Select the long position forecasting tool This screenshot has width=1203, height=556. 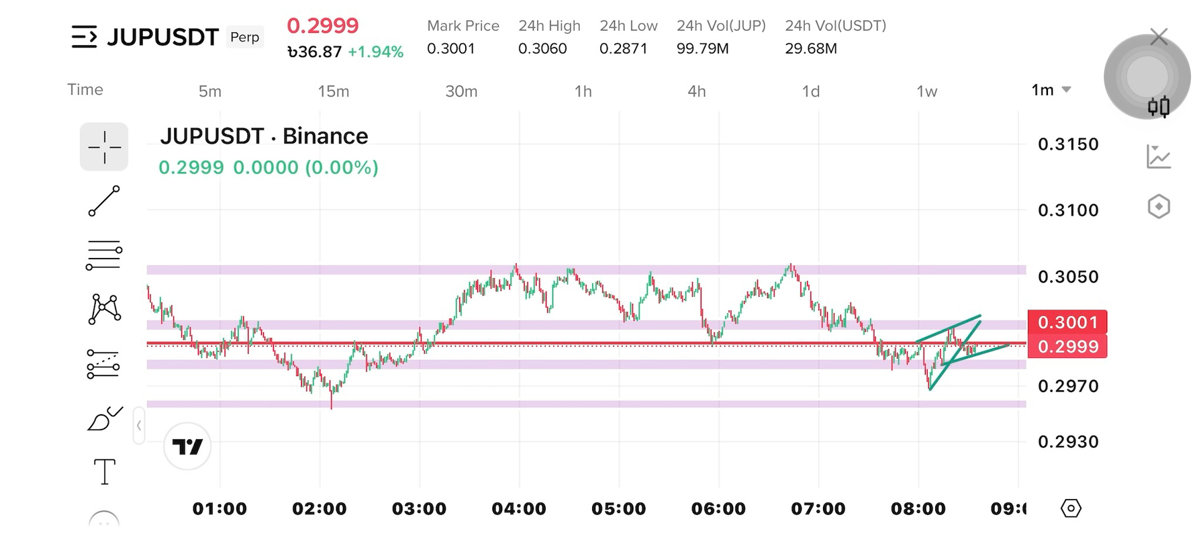[x=104, y=364]
